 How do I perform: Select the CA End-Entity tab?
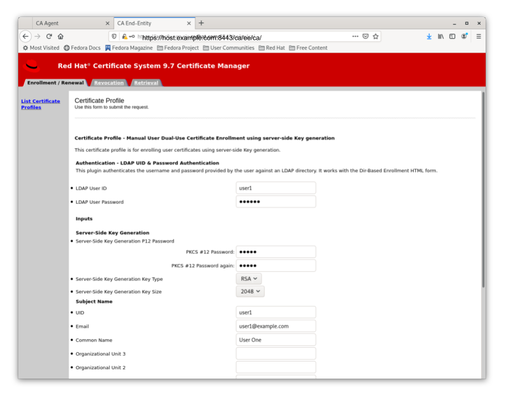click(x=154, y=23)
